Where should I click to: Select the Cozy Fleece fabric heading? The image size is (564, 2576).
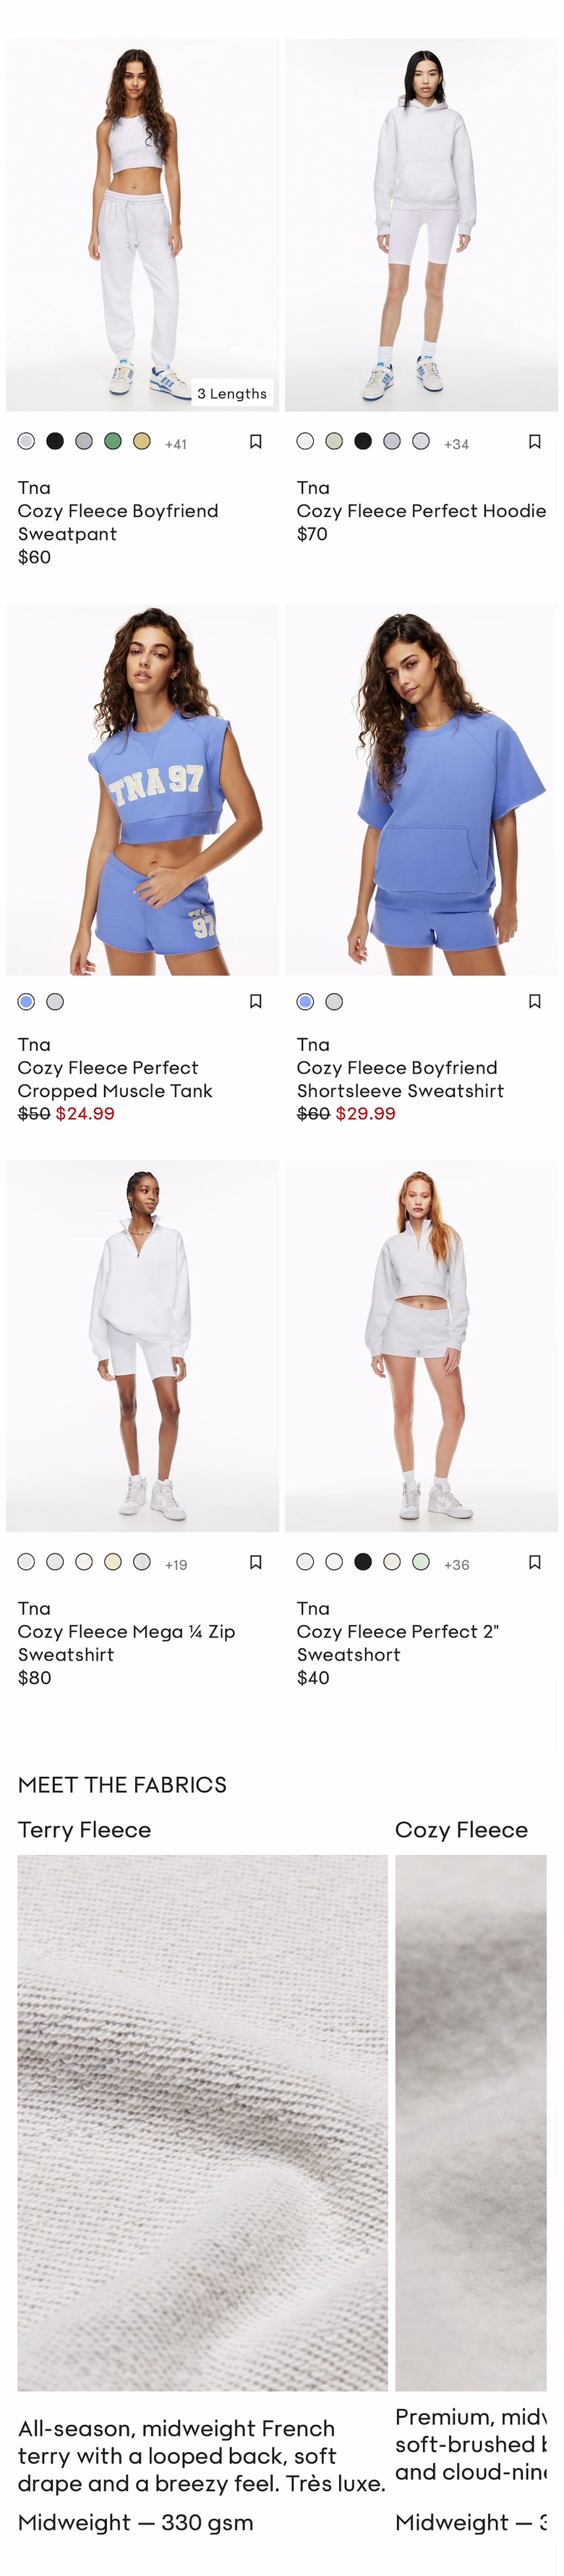click(x=461, y=1829)
